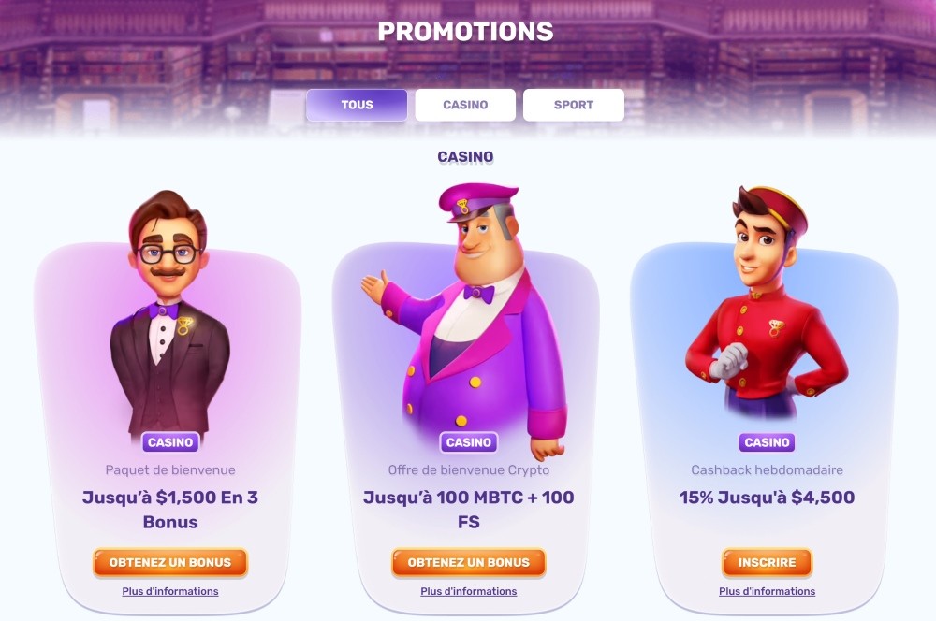Click CASINO badge on Paquet de bienvenue card
This screenshot has width=936, height=621.
tap(170, 442)
